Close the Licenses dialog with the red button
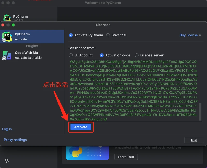Screen dimensions: 207x168 pos(3,25)
